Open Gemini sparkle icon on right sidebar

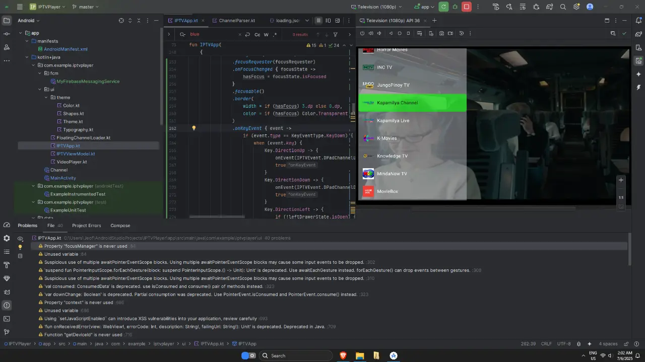pyautogui.click(x=638, y=74)
